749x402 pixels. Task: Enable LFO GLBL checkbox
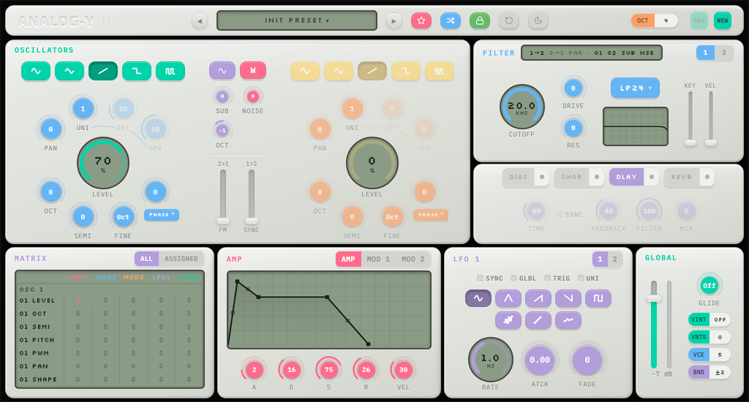click(x=513, y=278)
